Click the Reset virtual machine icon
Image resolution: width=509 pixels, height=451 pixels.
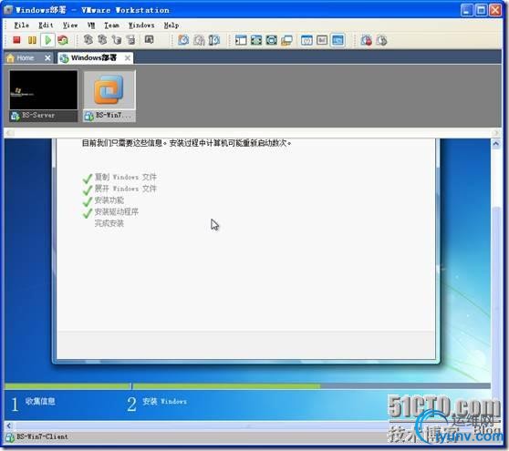tap(63, 40)
